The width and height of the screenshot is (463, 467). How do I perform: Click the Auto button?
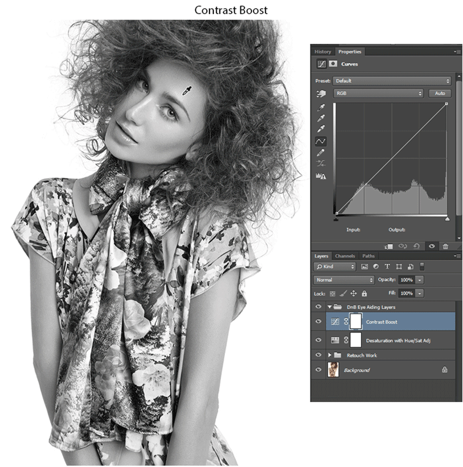coord(440,93)
